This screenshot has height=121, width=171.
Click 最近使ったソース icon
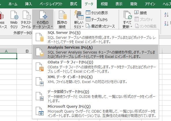coord(88,26)
